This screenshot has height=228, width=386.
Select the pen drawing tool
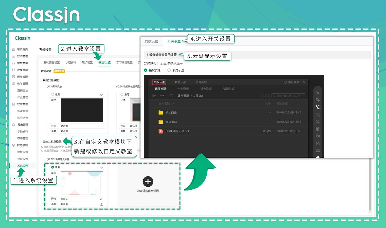click(x=318, y=107)
